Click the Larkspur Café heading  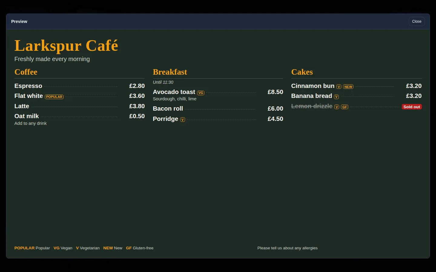coord(66,46)
